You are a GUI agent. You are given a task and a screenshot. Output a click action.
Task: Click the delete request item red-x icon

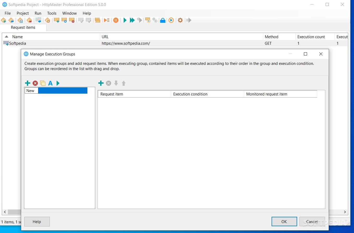pyautogui.click(x=72, y=20)
